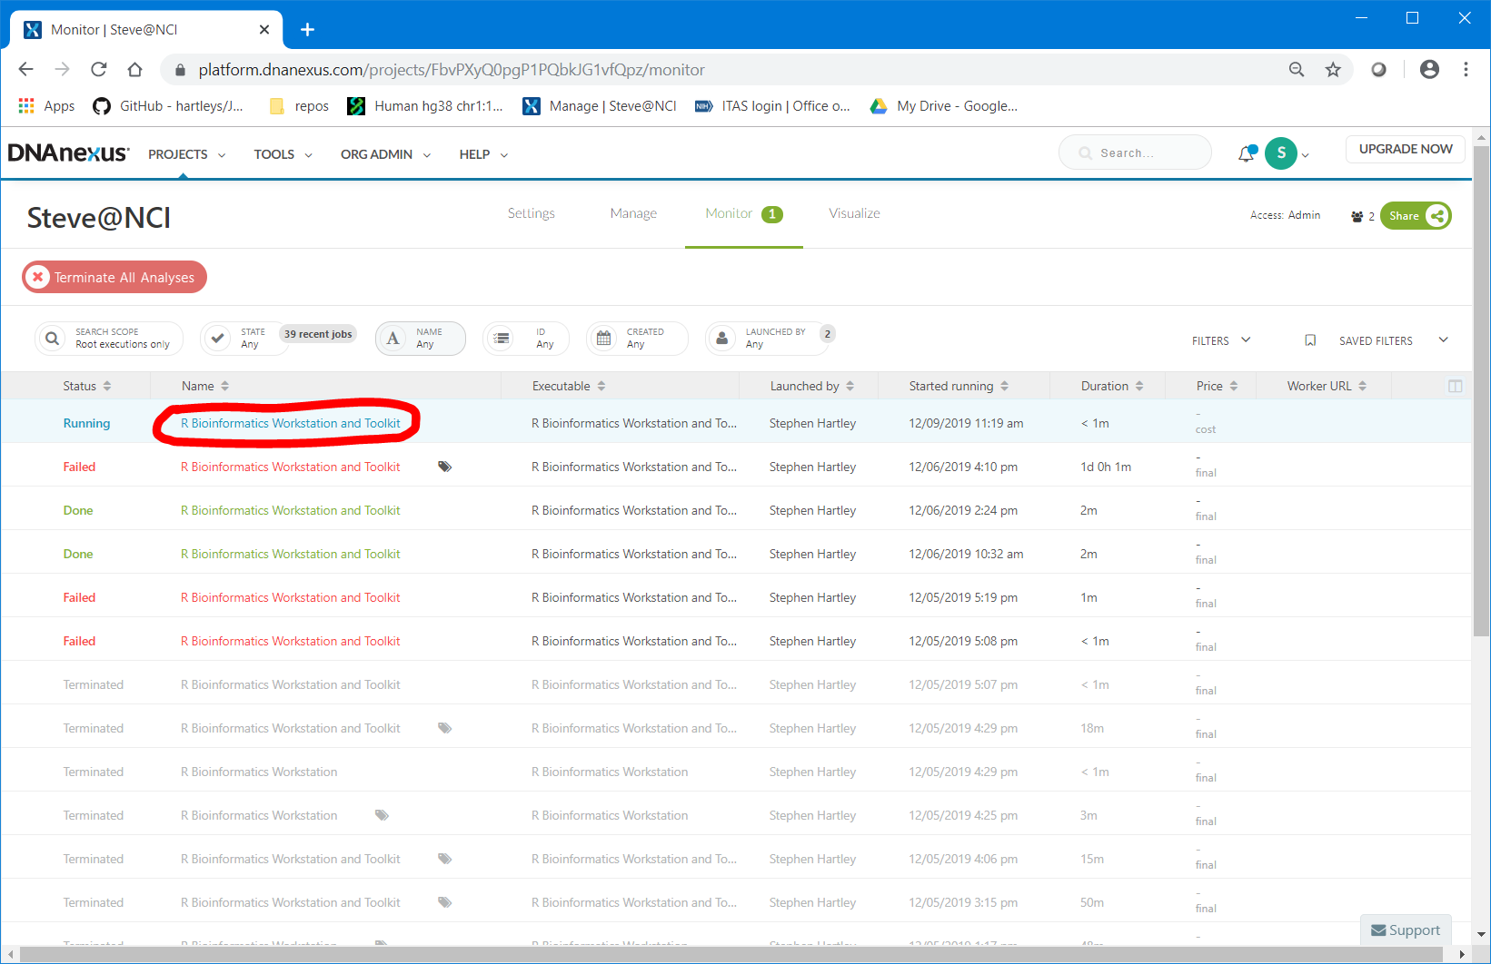
Task: Open the user avatar S menu
Action: (1281, 153)
